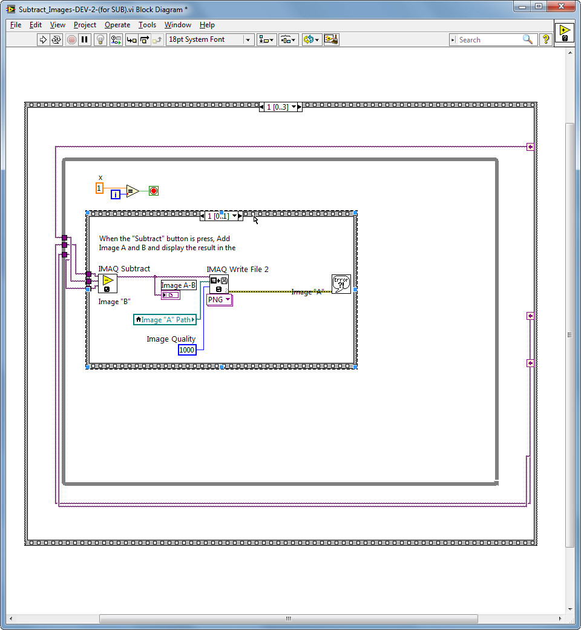Click the Image "A" Path local variable
581x630 pixels.
pyautogui.click(x=165, y=319)
